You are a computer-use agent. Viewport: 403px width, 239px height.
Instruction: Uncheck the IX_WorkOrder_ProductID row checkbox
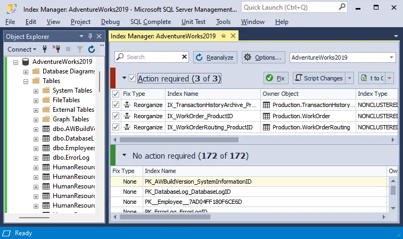click(x=116, y=116)
